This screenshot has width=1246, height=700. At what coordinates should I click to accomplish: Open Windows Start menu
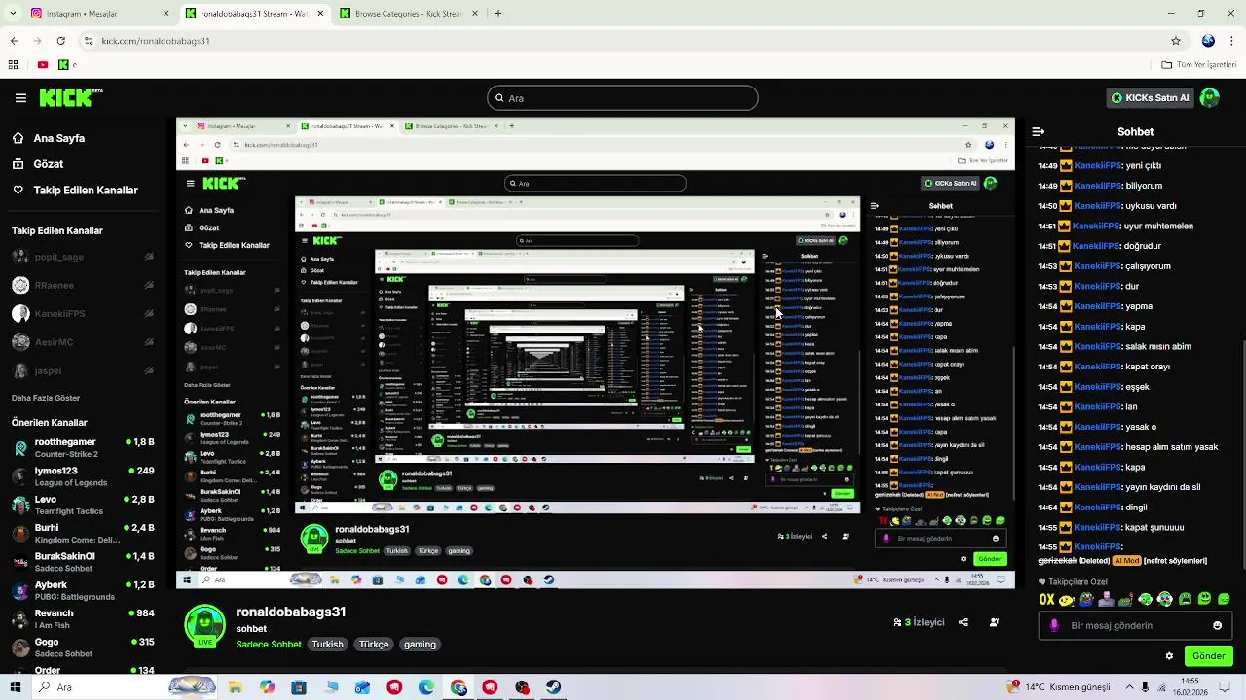coord(15,687)
